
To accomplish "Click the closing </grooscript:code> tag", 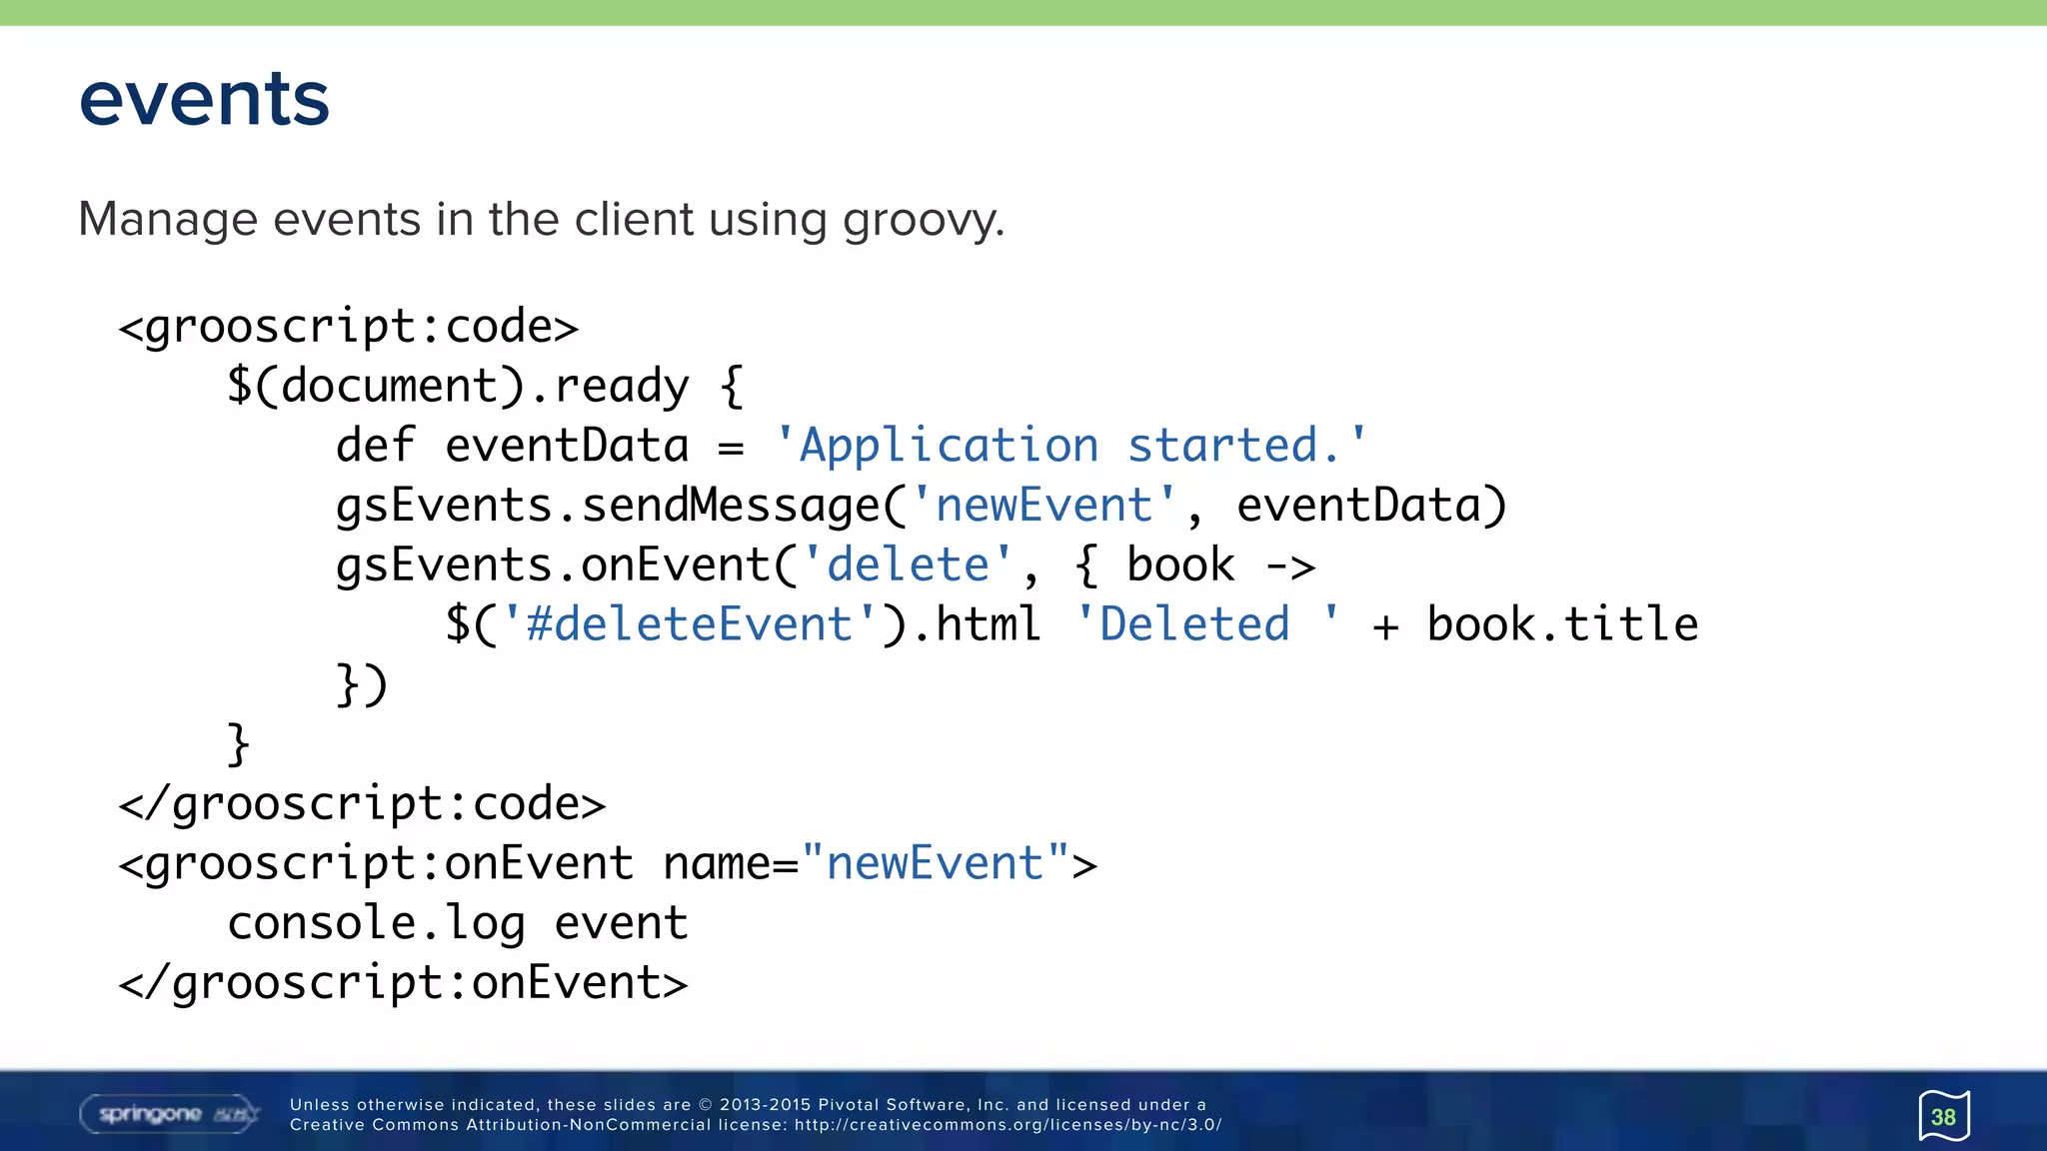I will 362,804.
